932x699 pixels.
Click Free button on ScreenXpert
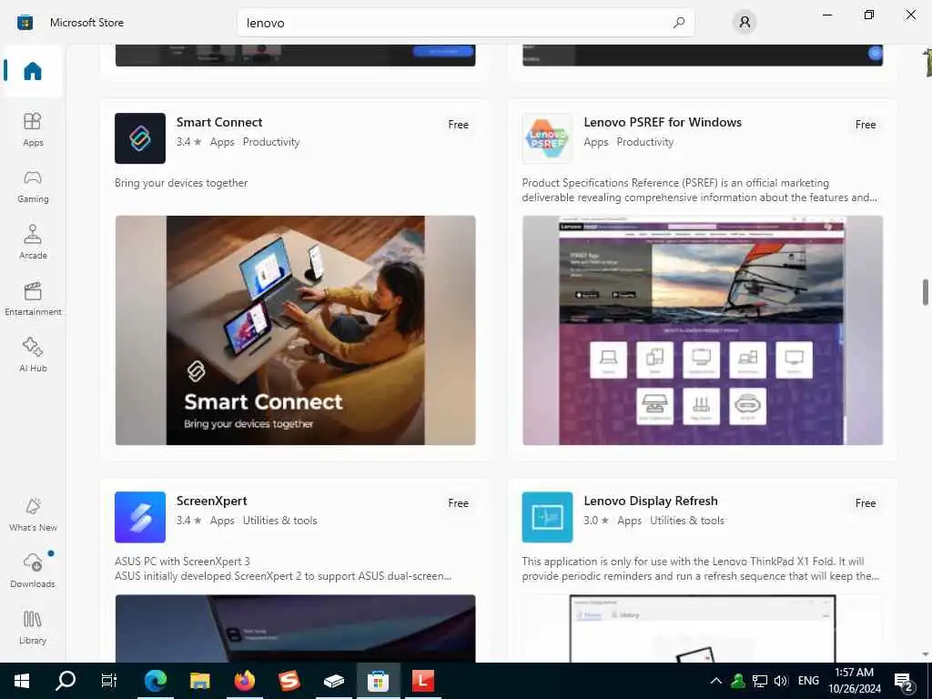click(x=459, y=502)
